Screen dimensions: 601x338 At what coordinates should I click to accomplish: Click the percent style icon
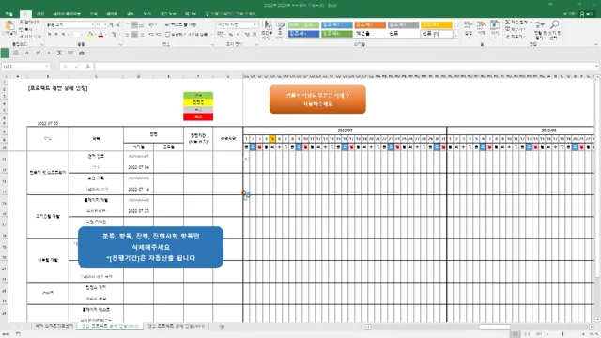tap(231, 35)
